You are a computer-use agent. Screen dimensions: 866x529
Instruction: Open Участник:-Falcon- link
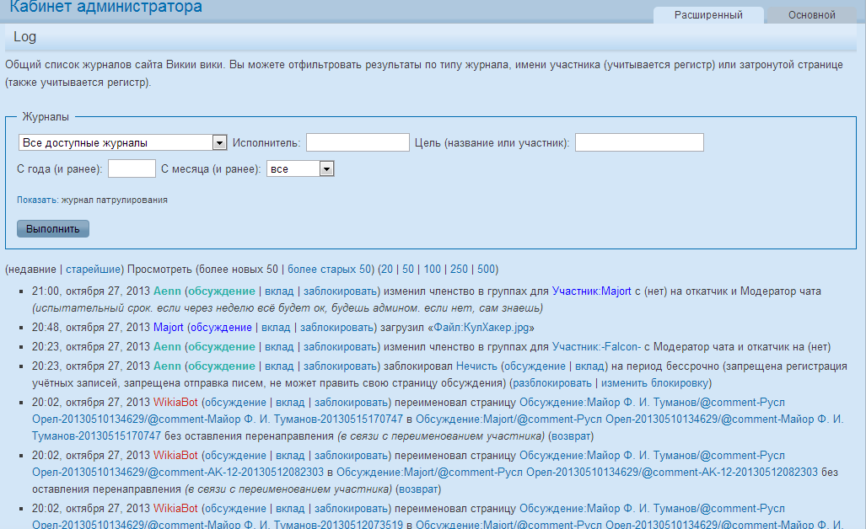(596, 347)
